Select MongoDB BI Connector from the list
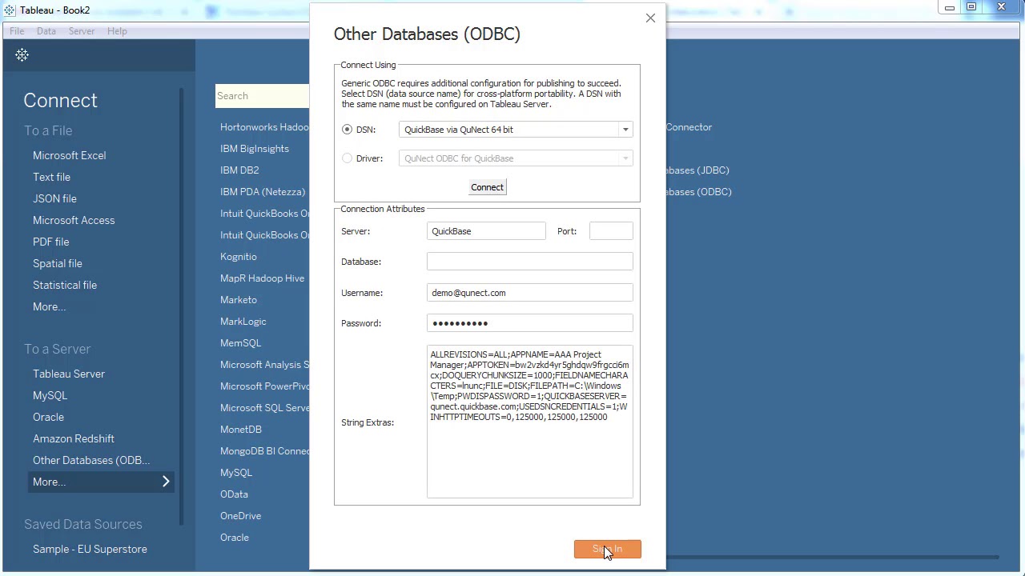 pos(264,450)
